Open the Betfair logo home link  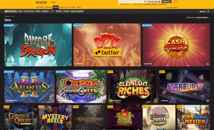pyautogui.click(x=41, y=2)
